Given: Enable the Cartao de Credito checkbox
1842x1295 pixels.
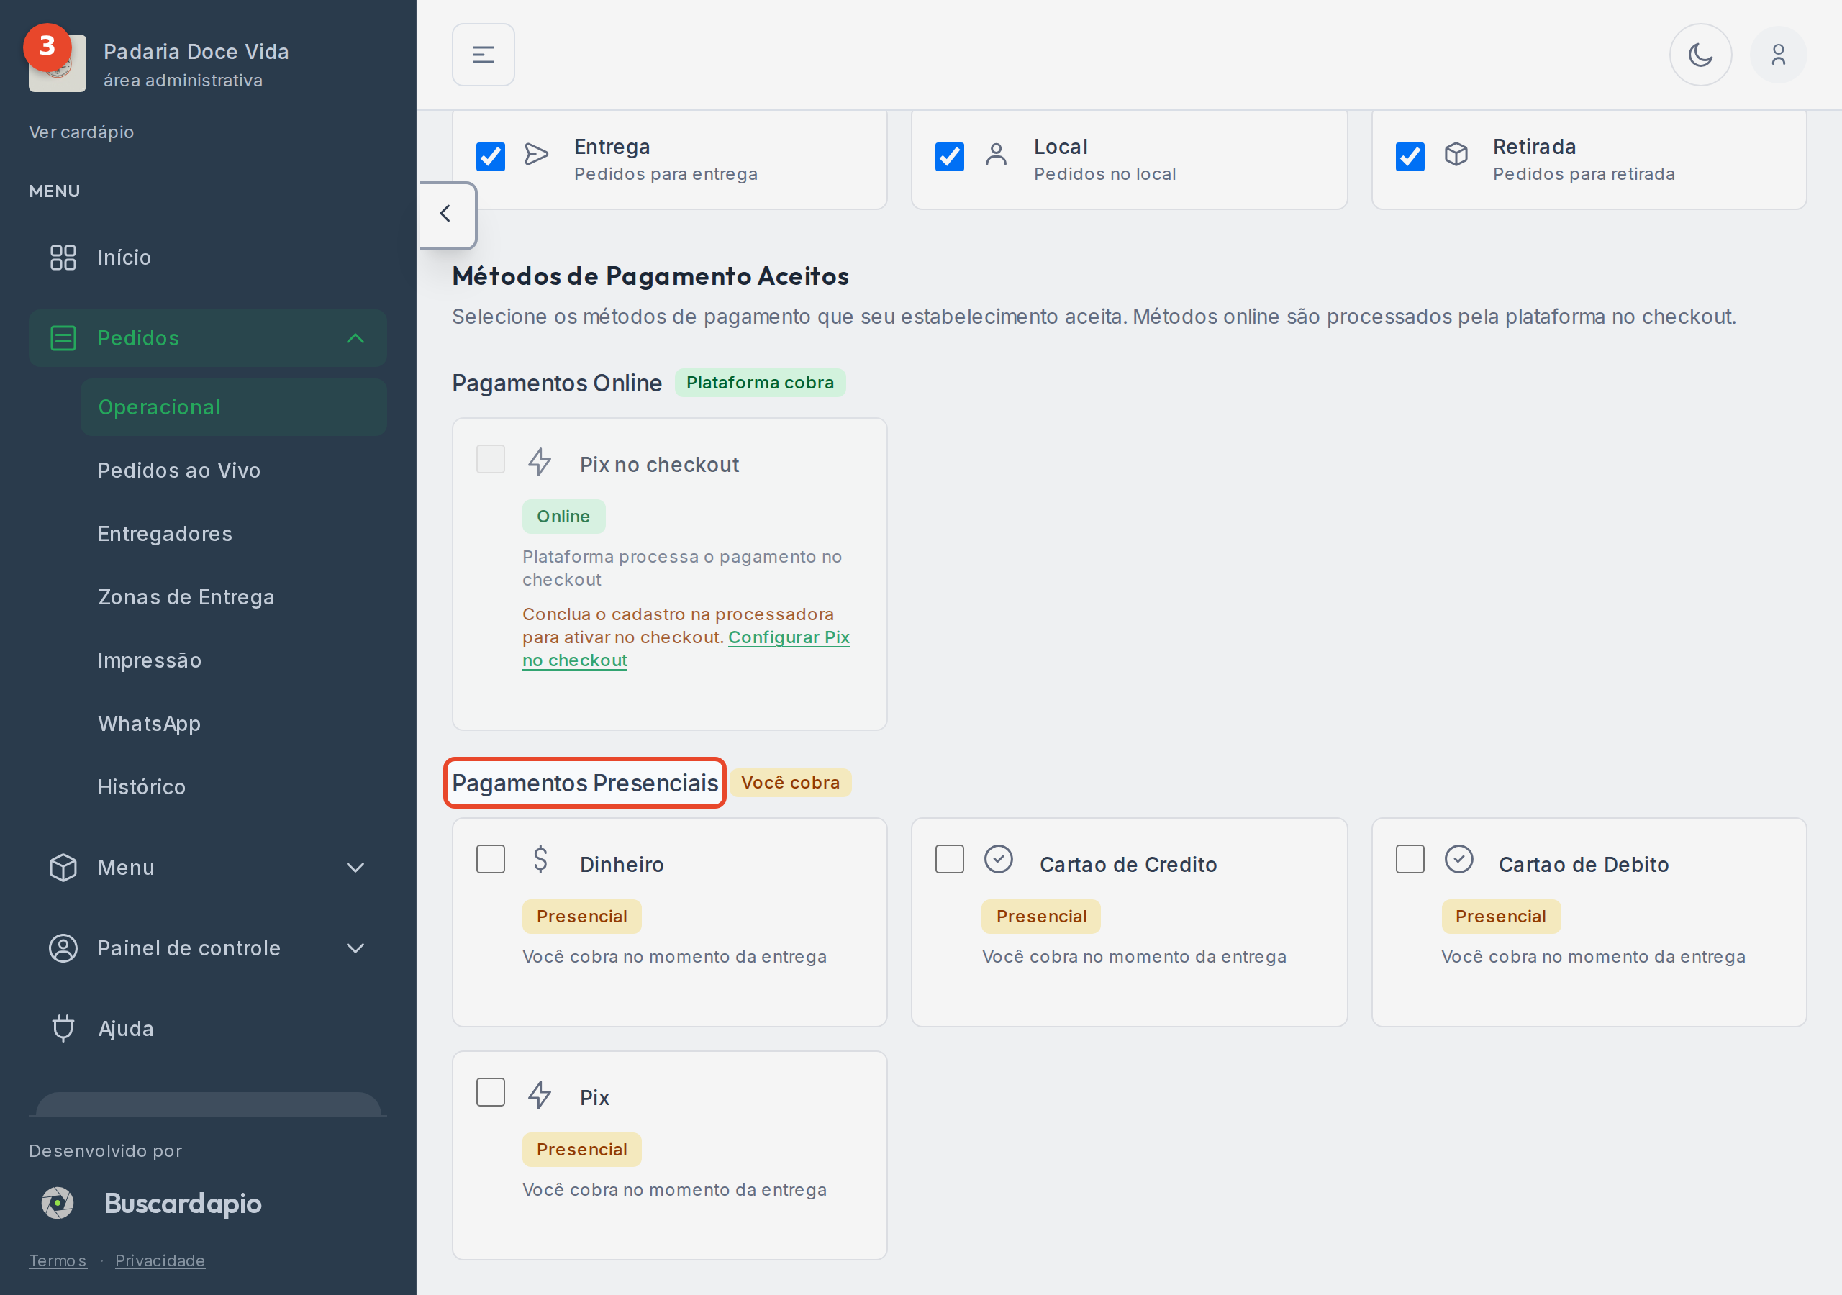Looking at the screenshot, I should (949, 858).
